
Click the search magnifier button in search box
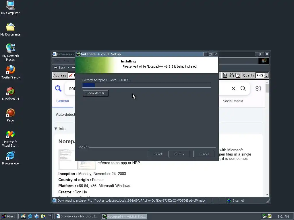tap(243, 89)
